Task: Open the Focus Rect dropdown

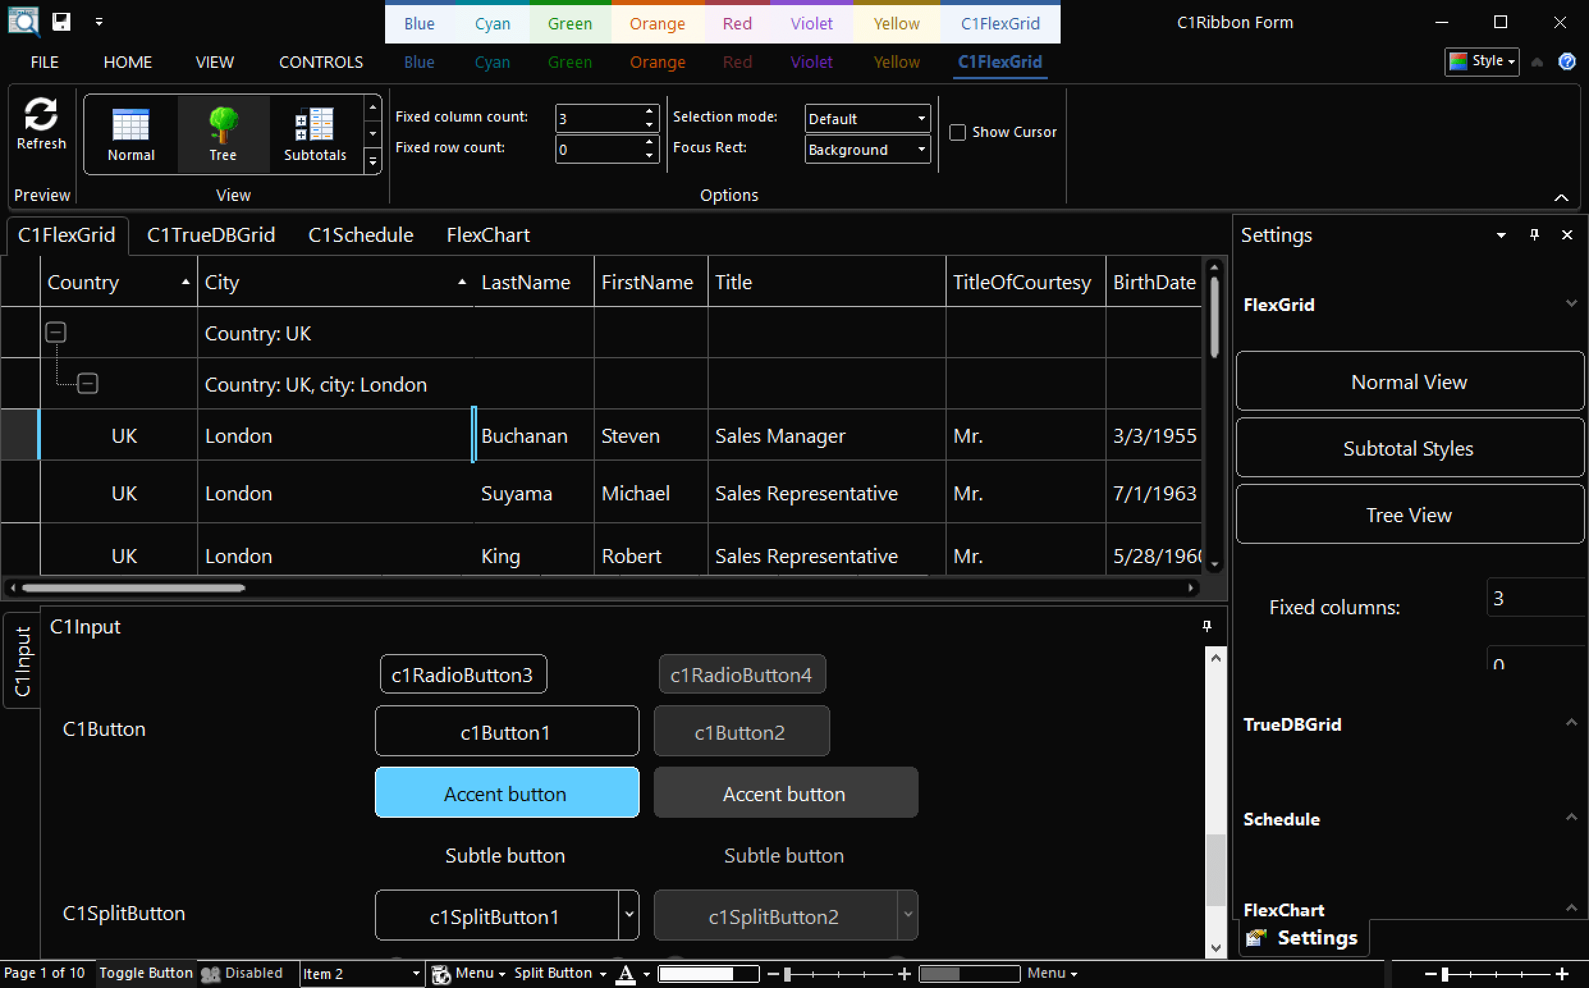Action: [x=921, y=149]
